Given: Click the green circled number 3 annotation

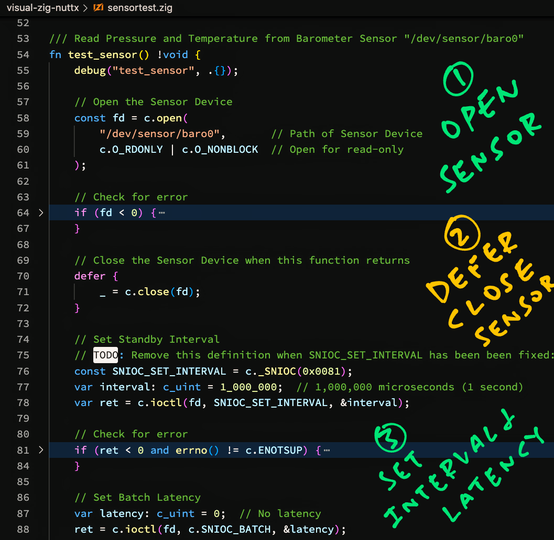Looking at the screenshot, I should pos(390,436).
